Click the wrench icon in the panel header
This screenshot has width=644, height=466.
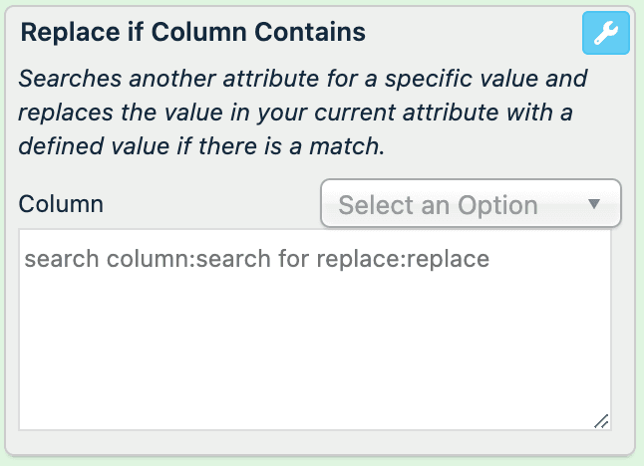(x=605, y=34)
